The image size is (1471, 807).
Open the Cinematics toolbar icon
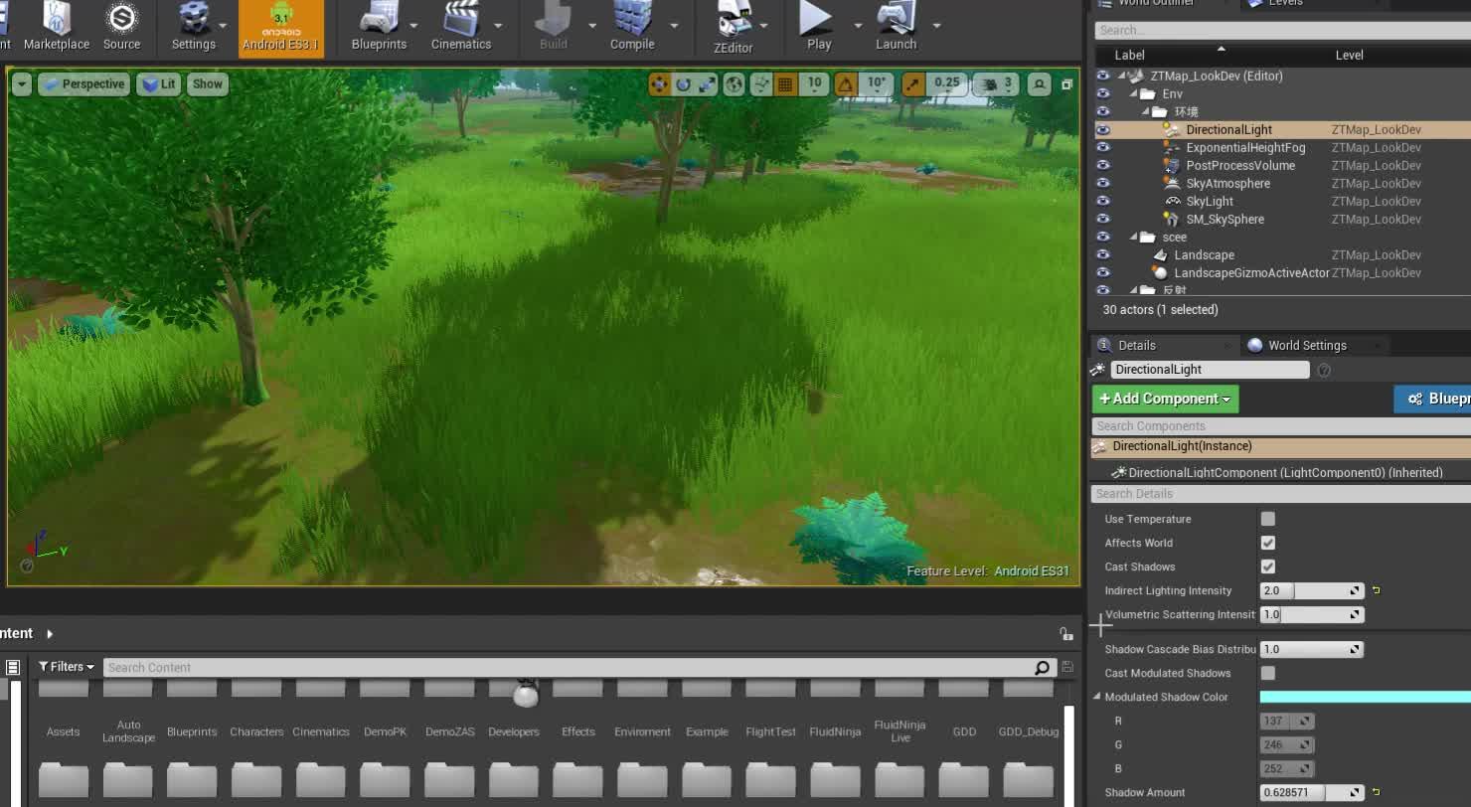point(461,27)
